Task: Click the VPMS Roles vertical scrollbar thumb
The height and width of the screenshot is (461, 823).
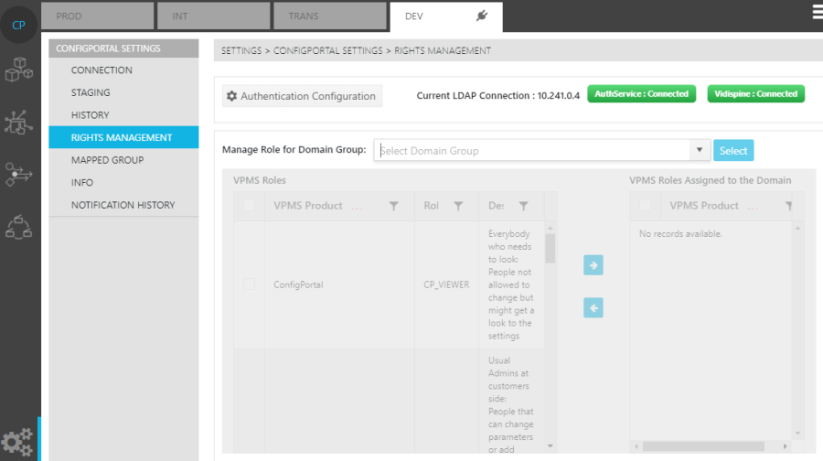Action: pos(550,248)
